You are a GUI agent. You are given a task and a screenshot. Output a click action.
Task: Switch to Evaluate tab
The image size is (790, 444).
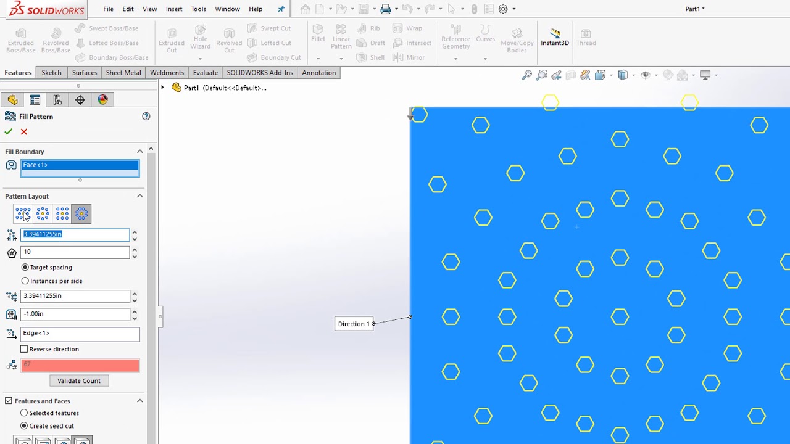click(206, 73)
